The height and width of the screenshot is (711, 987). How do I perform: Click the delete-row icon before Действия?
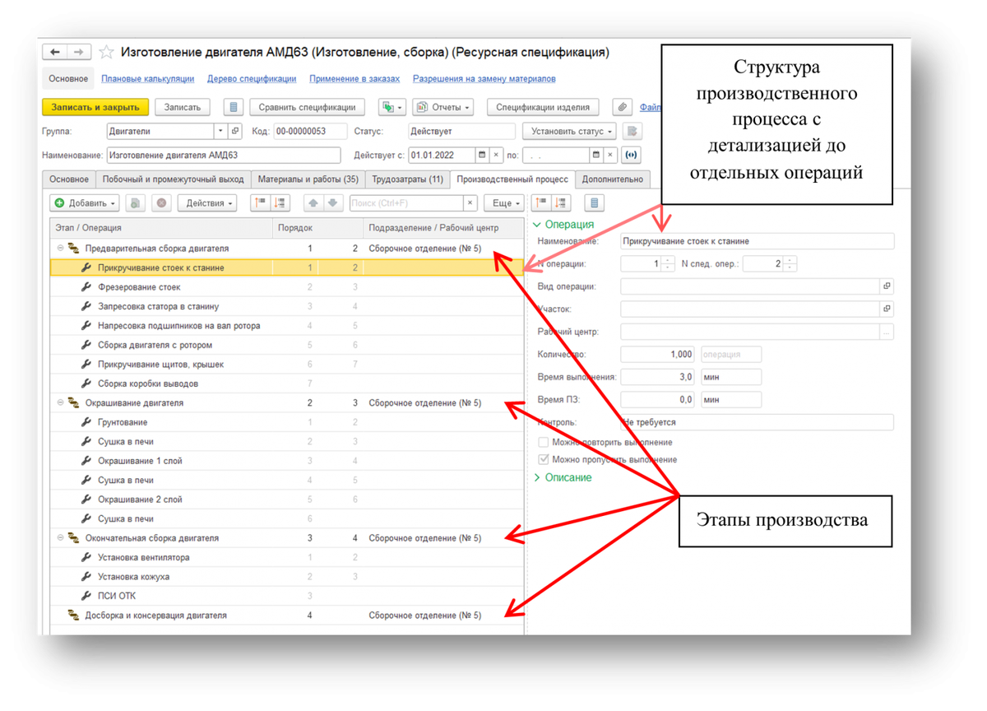click(161, 202)
